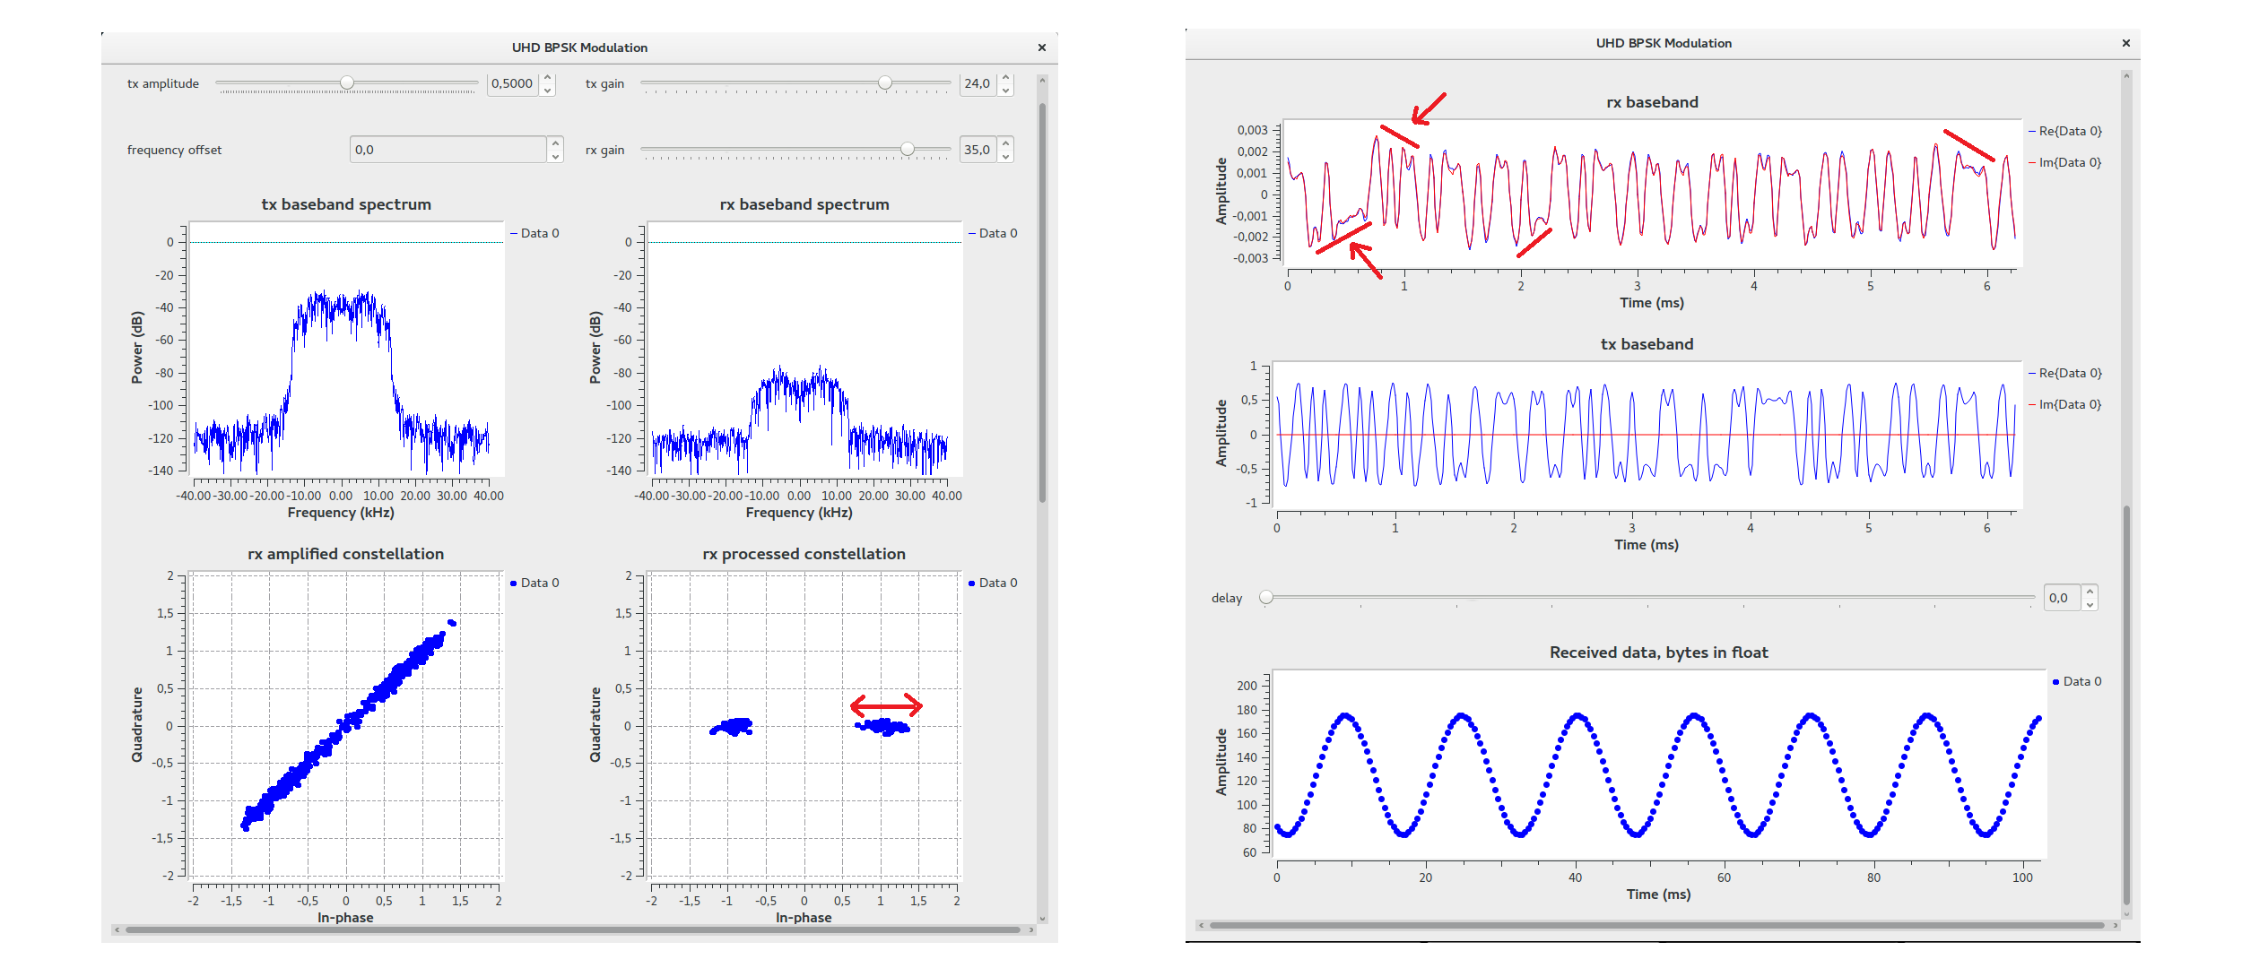Increase rx gain with up arrow

1005,143
